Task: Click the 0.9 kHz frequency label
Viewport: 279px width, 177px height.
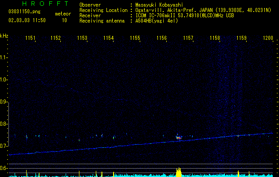Action: tap(4, 102)
